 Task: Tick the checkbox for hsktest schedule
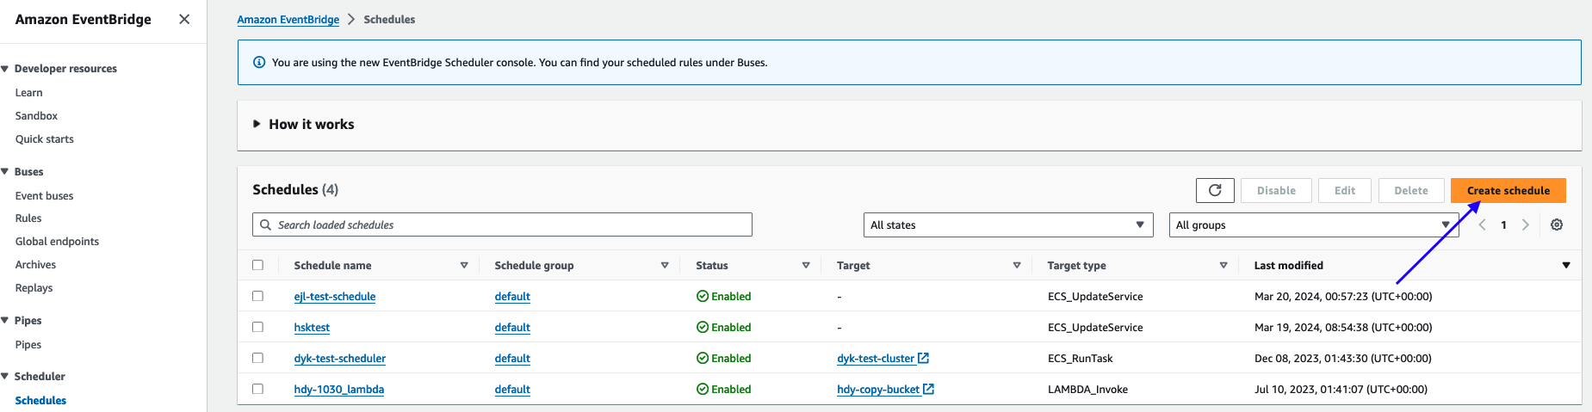click(x=257, y=327)
